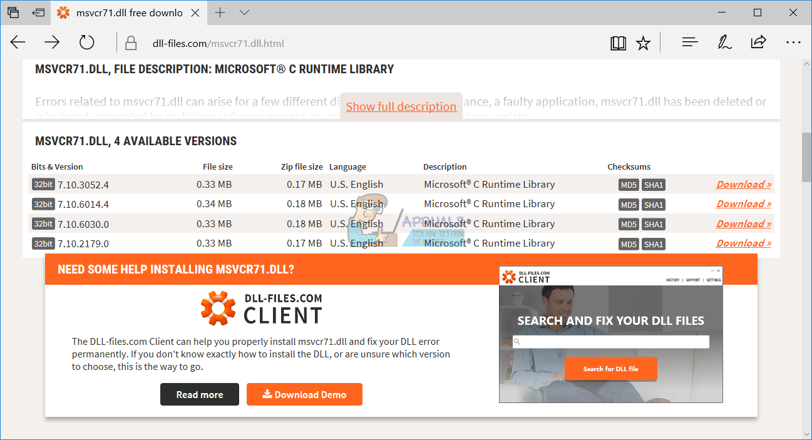Click the client preview screenshot image

click(x=610, y=334)
